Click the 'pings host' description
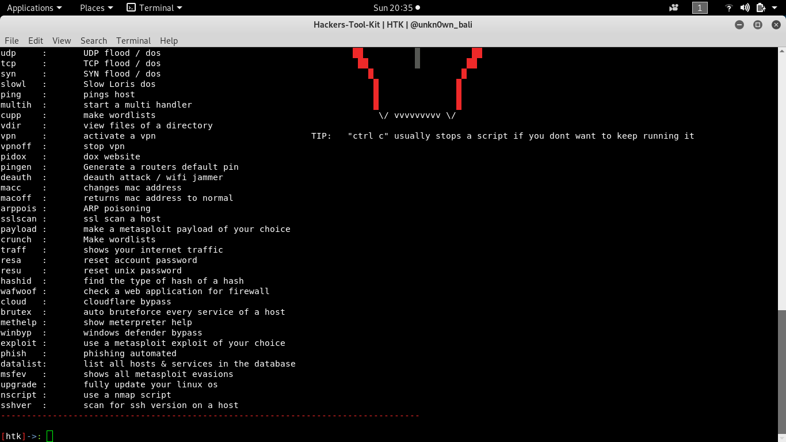Viewport: 786px width, 442px height. (x=109, y=94)
